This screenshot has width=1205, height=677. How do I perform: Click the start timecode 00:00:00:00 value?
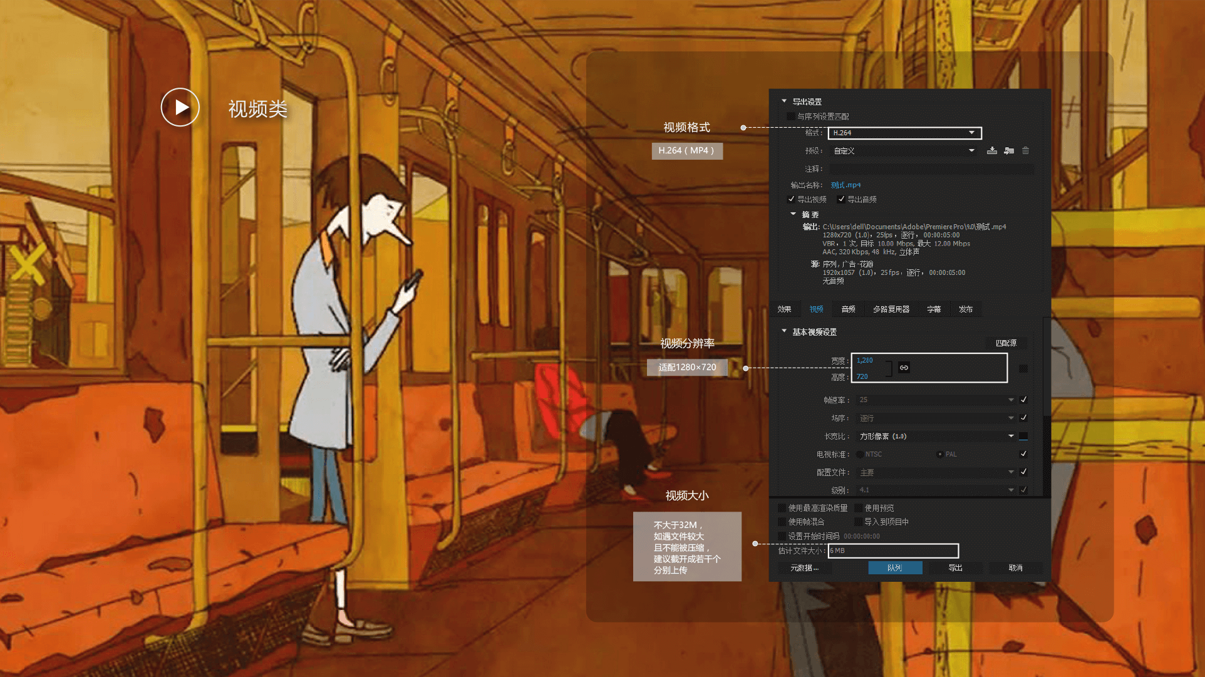(x=862, y=536)
